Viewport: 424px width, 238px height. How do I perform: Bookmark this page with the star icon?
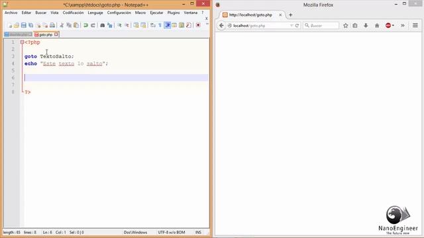tap(346, 26)
